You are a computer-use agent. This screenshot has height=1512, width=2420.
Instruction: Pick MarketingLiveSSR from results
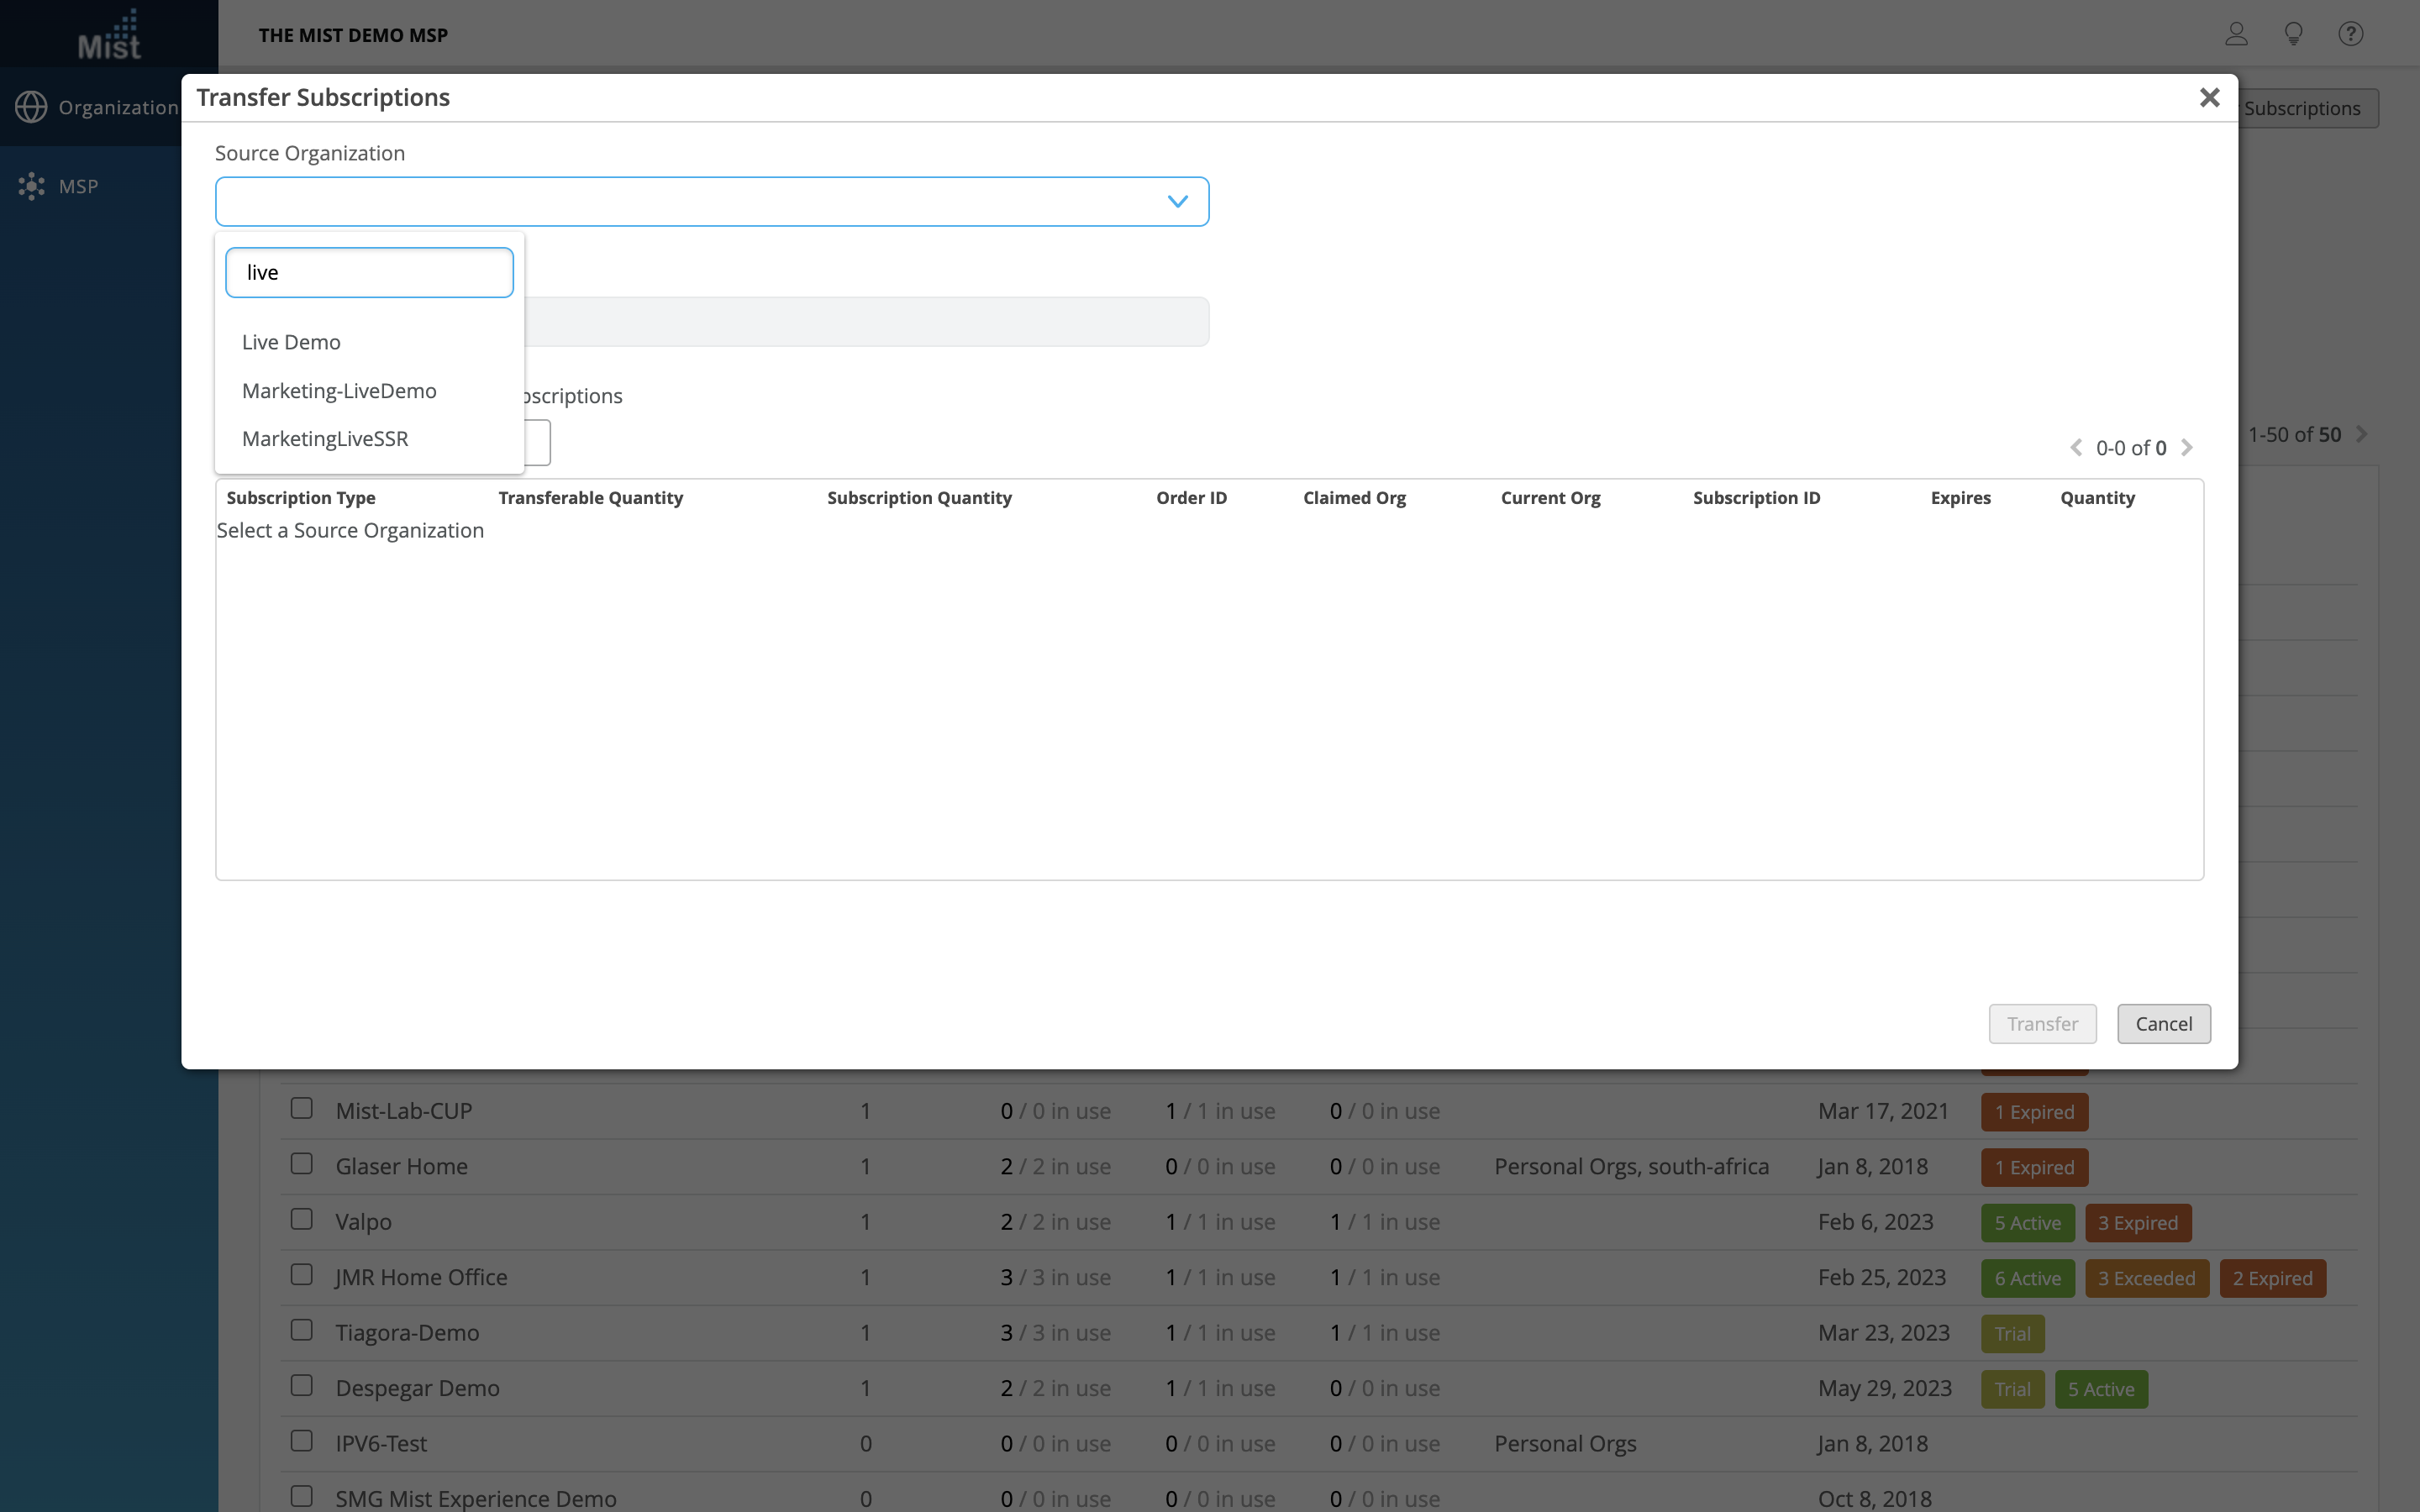coord(325,439)
